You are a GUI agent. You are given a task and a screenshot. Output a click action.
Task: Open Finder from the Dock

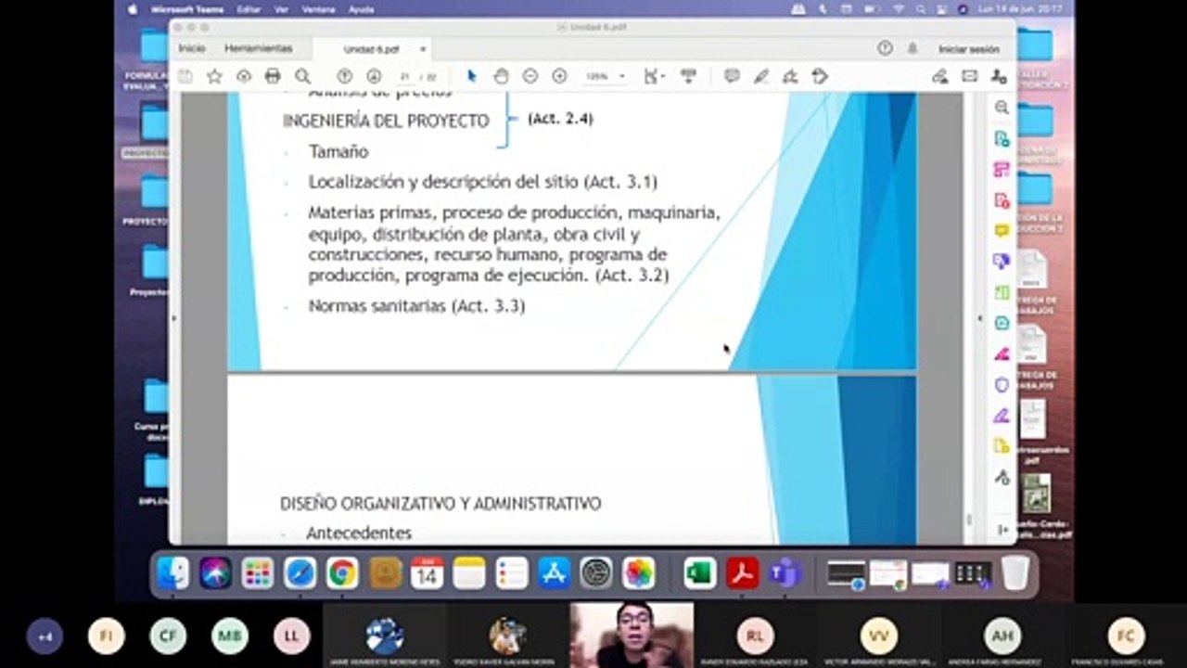[x=173, y=573]
